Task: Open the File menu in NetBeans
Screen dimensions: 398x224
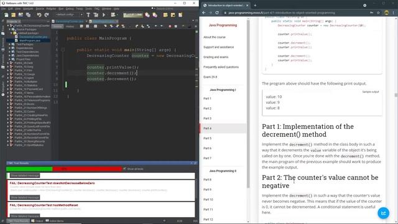Action: click(3, 9)
